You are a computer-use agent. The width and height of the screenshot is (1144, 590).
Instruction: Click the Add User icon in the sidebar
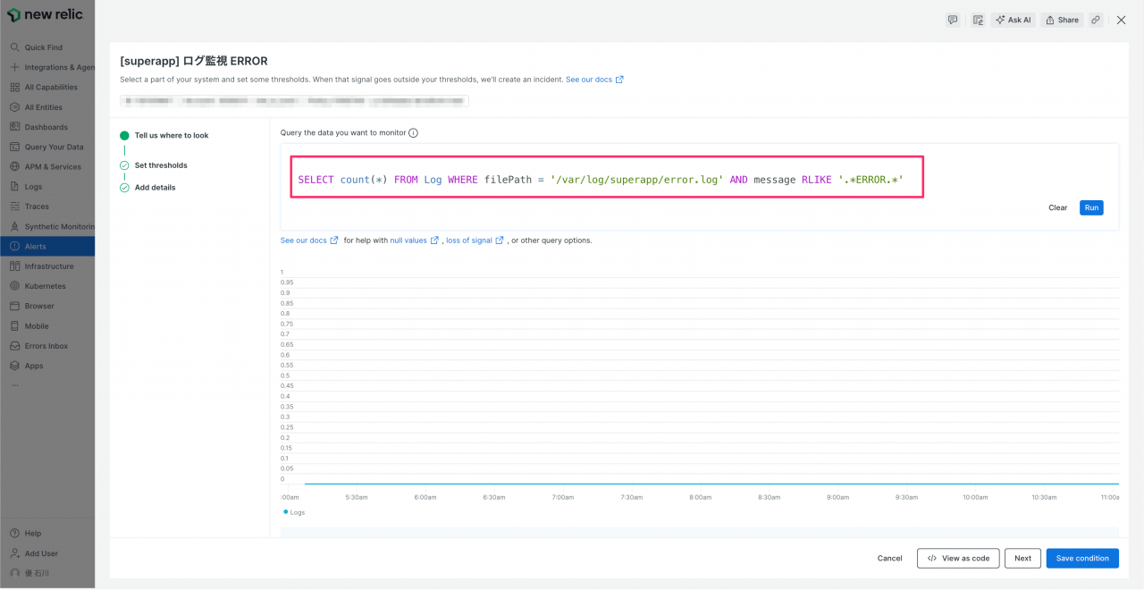click(x=15, y=553)
